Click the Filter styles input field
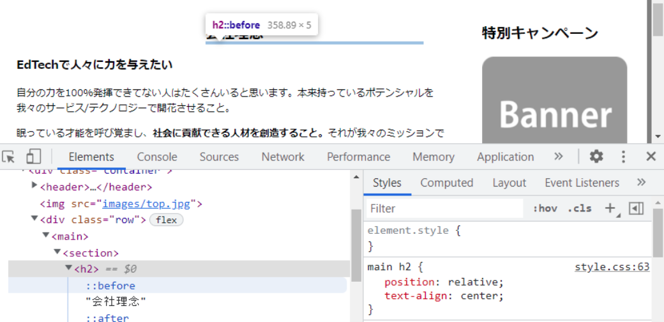 444,208
